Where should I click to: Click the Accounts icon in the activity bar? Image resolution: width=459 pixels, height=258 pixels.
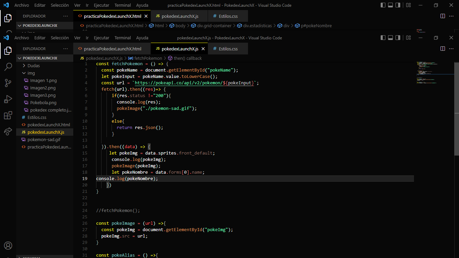8,246
